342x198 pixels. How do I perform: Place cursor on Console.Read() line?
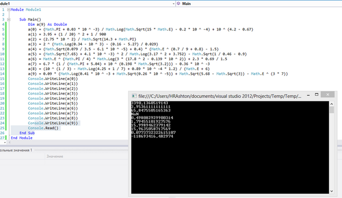pyautogui.click(x=43, y=128)
